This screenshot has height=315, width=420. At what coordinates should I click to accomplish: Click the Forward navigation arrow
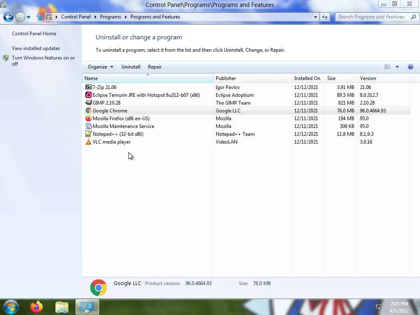pos(20,17)
